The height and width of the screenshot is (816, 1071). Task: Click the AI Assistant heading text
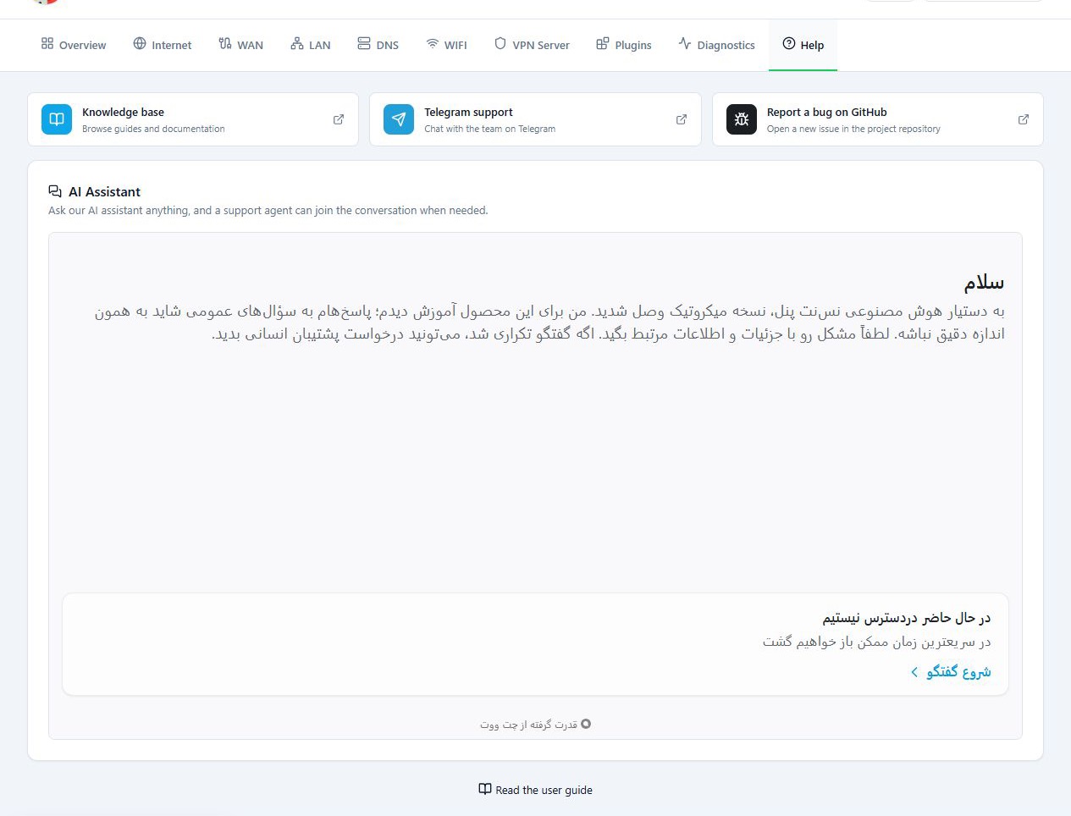pos(104,192)
